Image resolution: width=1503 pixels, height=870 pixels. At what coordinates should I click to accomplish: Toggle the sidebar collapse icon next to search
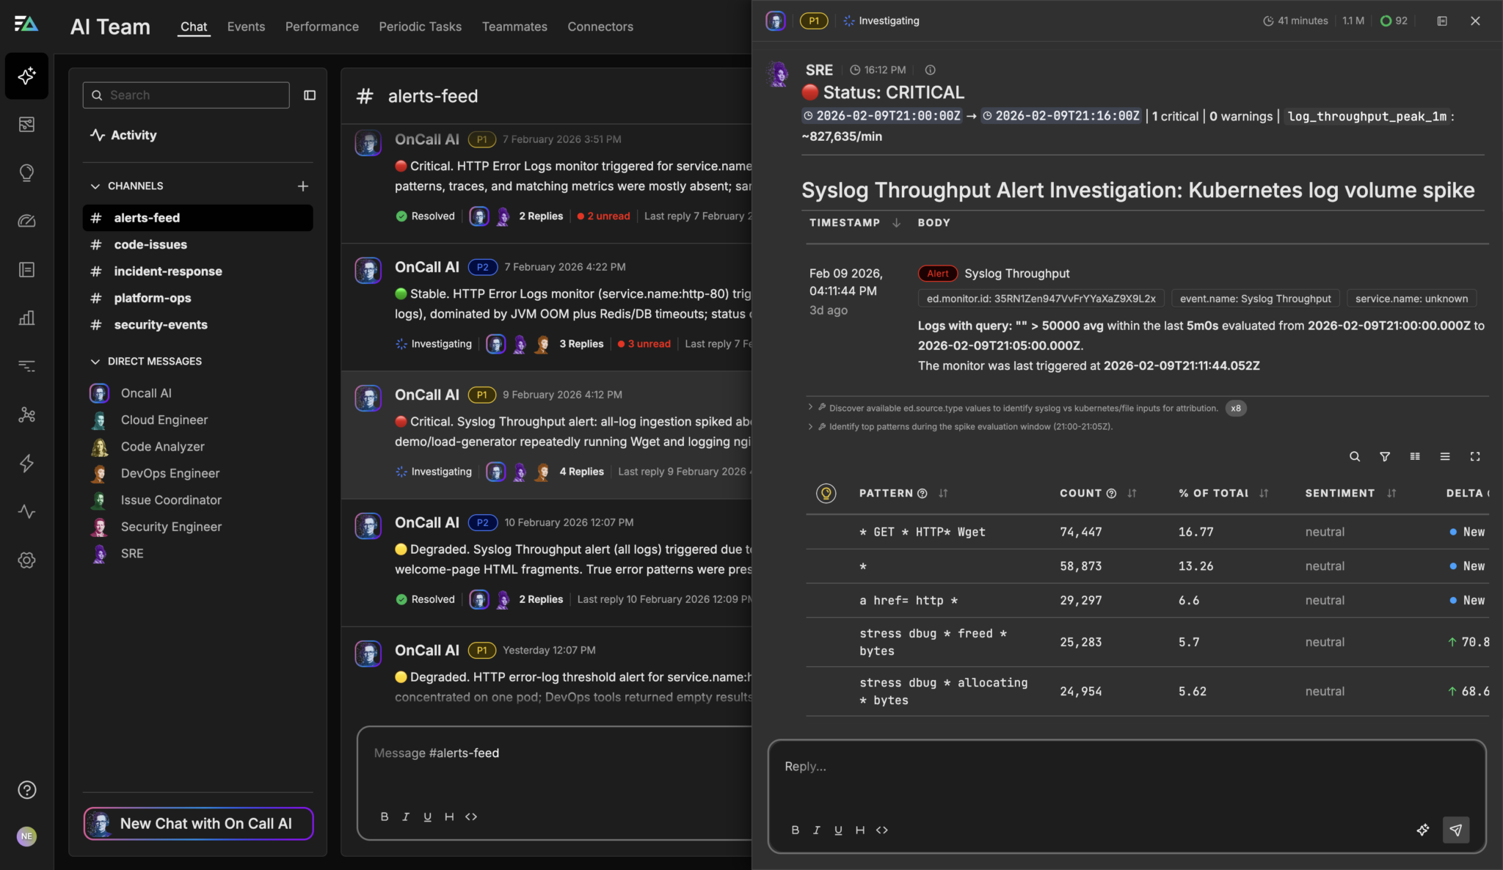pos(310,95)
